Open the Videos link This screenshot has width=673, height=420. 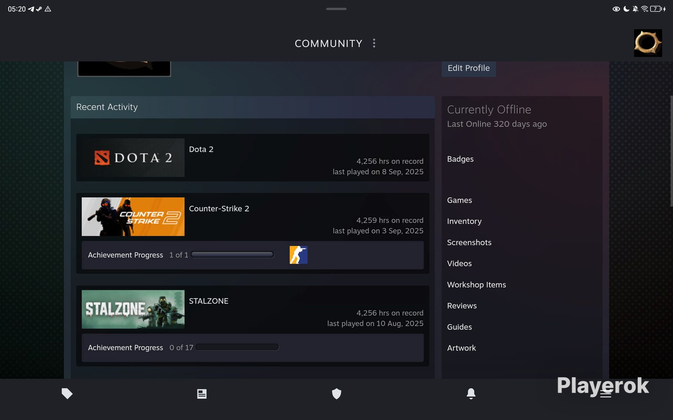[459, 263]
